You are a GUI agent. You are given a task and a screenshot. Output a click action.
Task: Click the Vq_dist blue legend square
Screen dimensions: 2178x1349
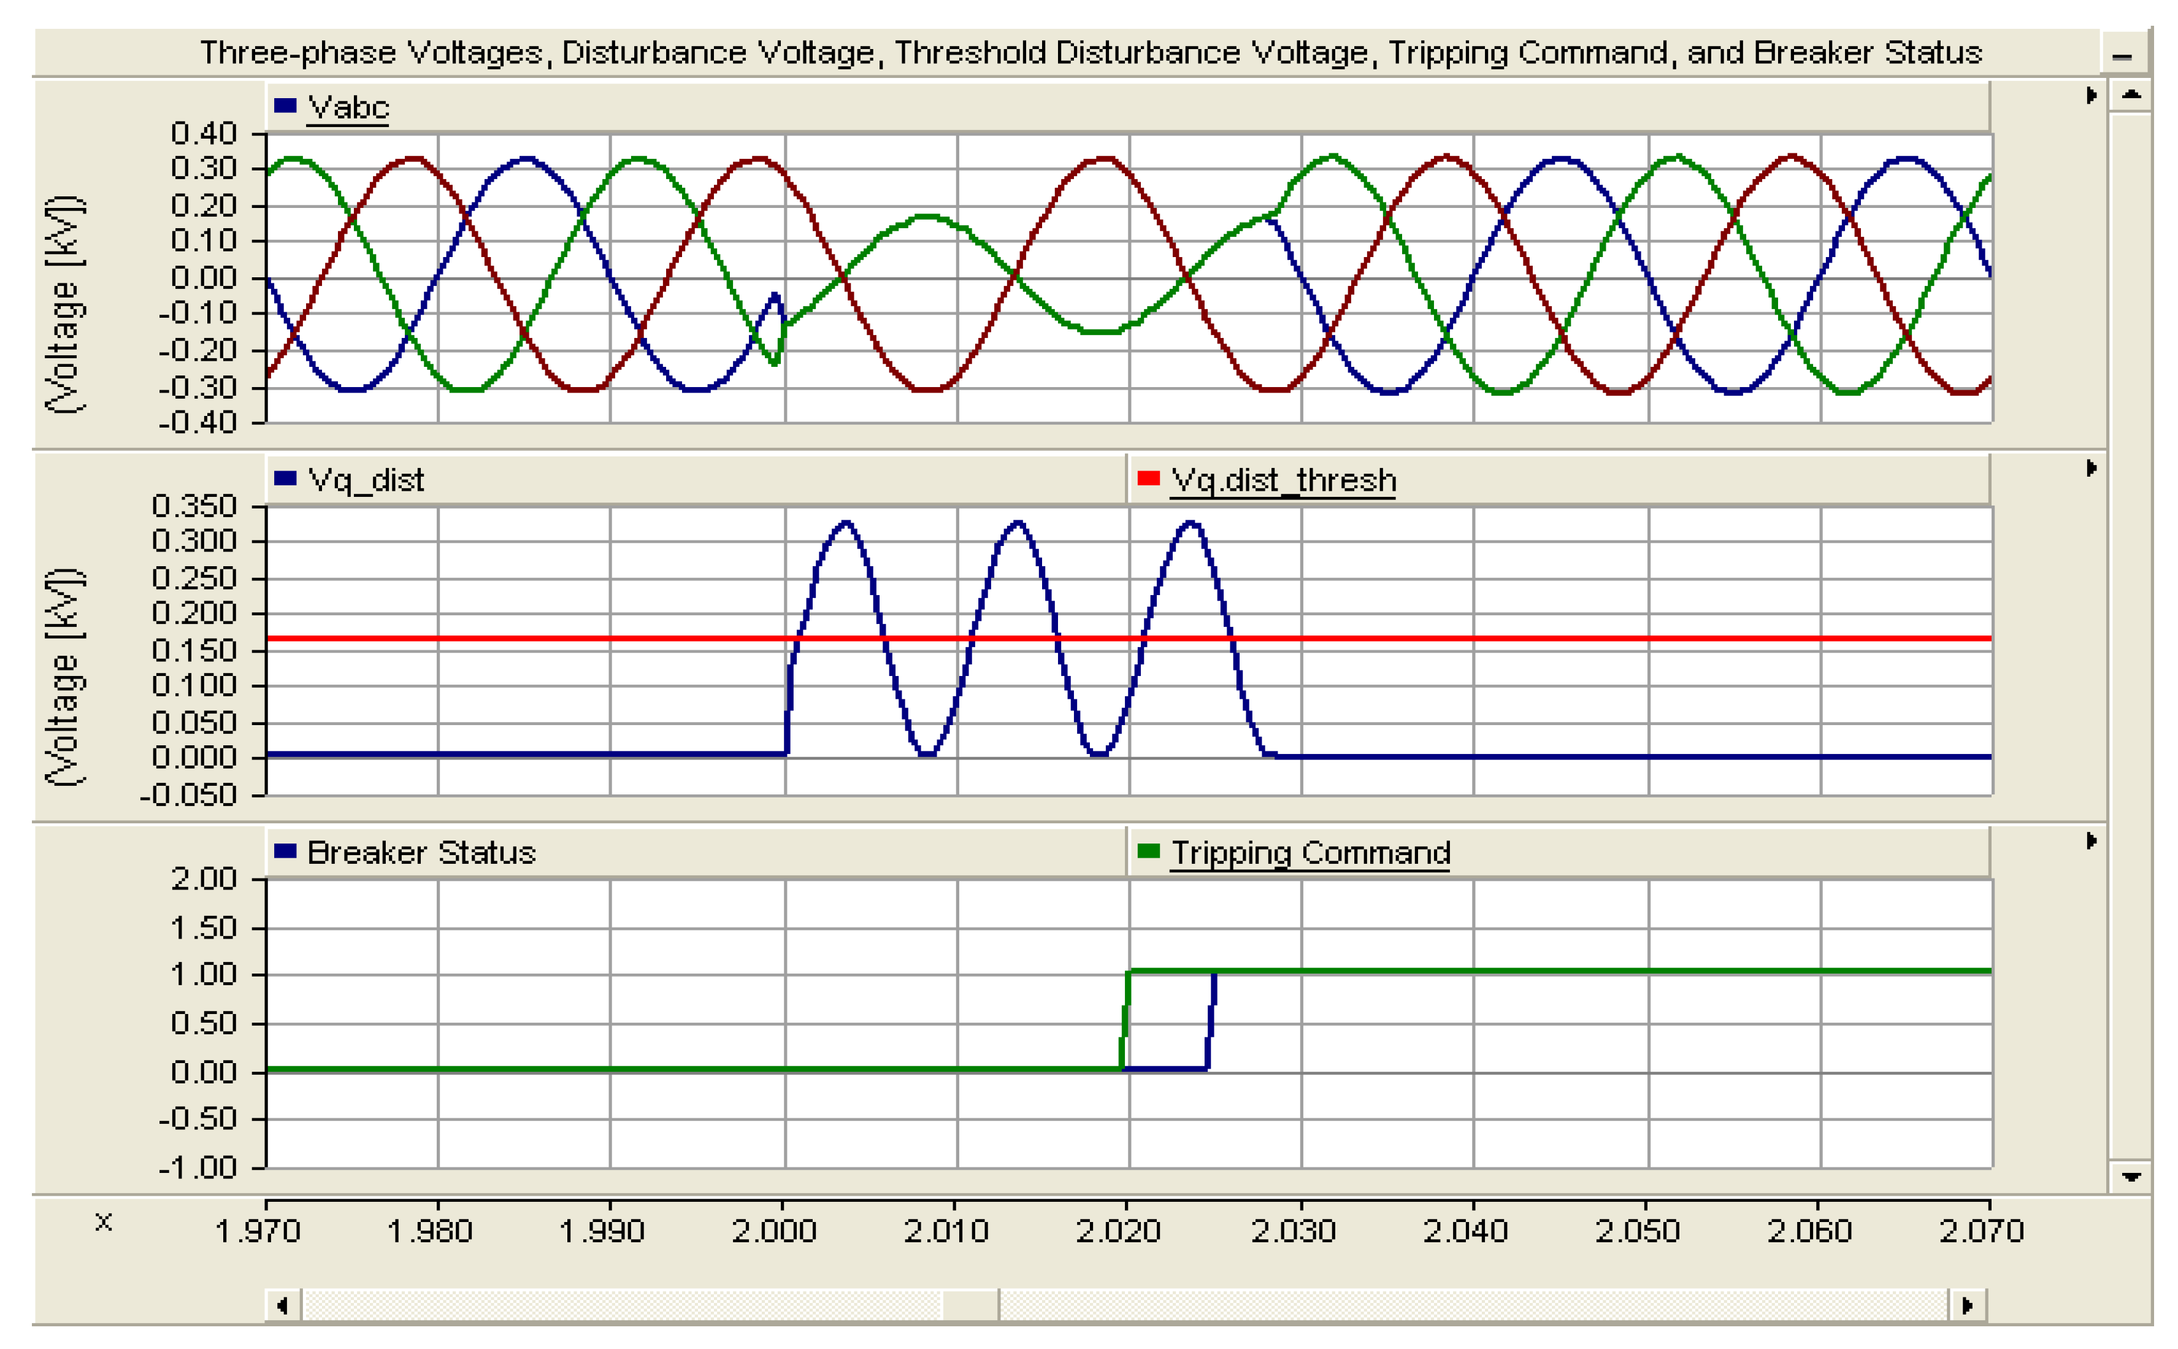coord(285,479)
